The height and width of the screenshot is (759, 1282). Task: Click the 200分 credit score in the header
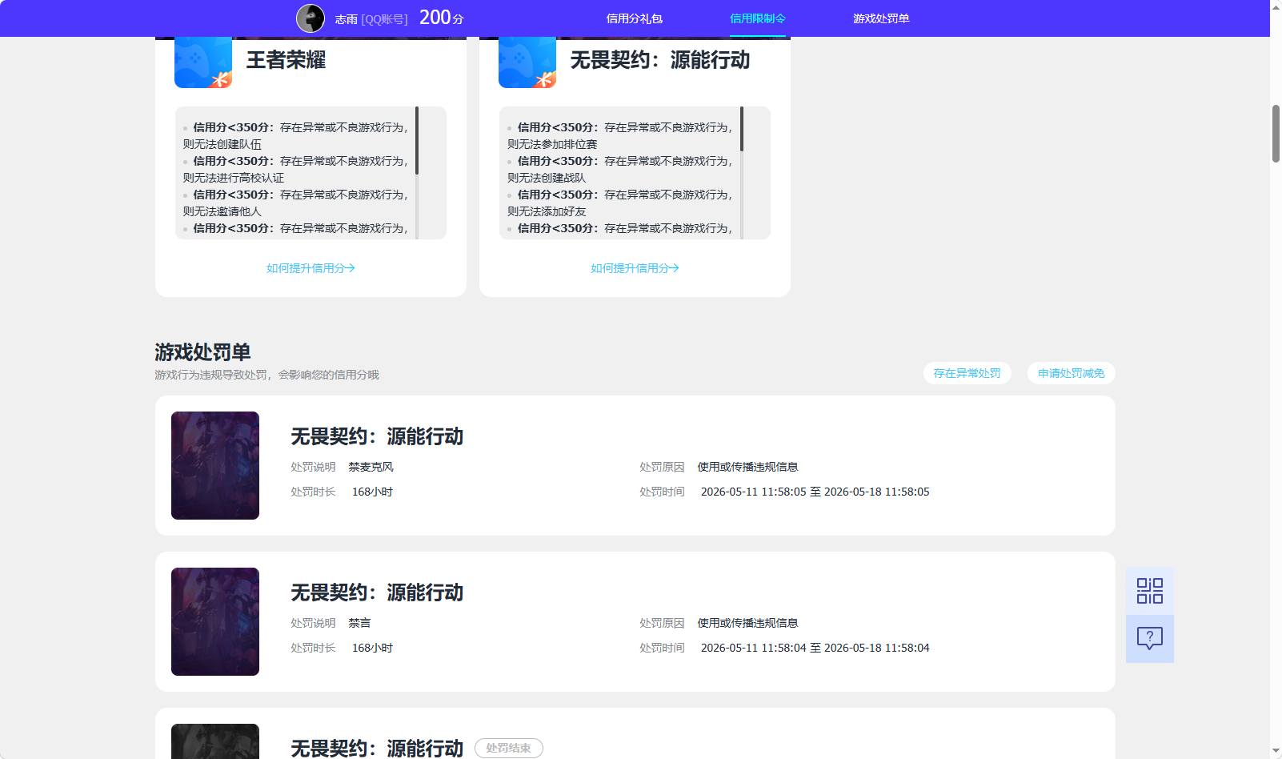click(441, 18)
